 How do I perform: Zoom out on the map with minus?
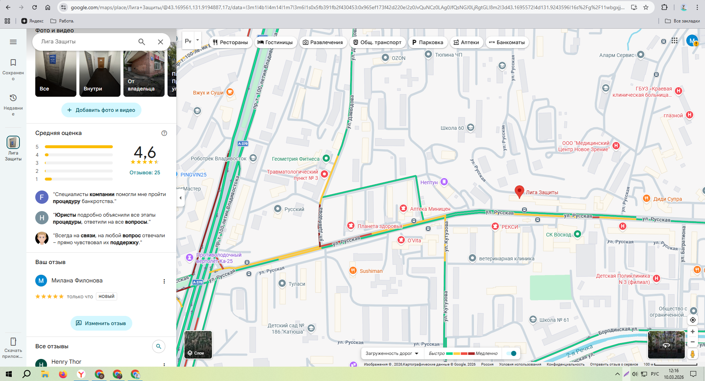point(693,342)
